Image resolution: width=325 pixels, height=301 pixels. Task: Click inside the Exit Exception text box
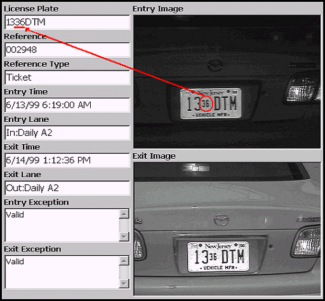pos(62,272)
